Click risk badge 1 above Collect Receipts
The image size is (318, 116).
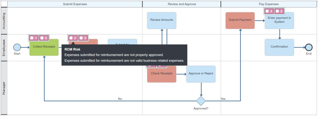pyautogui.click(x=34, y=38)
